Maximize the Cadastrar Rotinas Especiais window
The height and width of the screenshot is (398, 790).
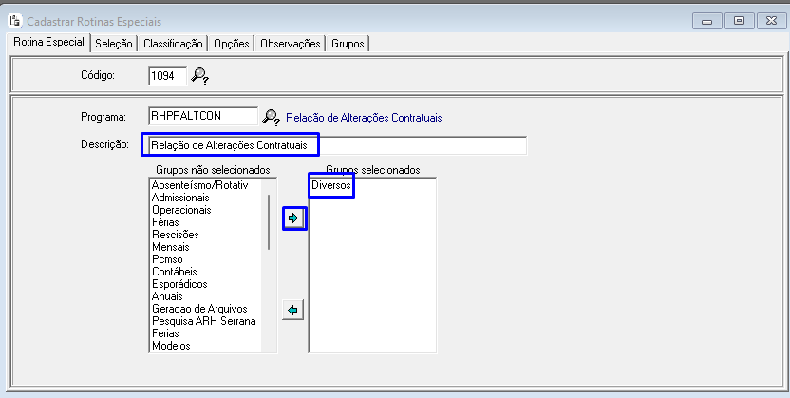point(740,20)
